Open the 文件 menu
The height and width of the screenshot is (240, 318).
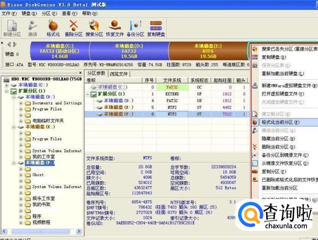pos(9,13)
